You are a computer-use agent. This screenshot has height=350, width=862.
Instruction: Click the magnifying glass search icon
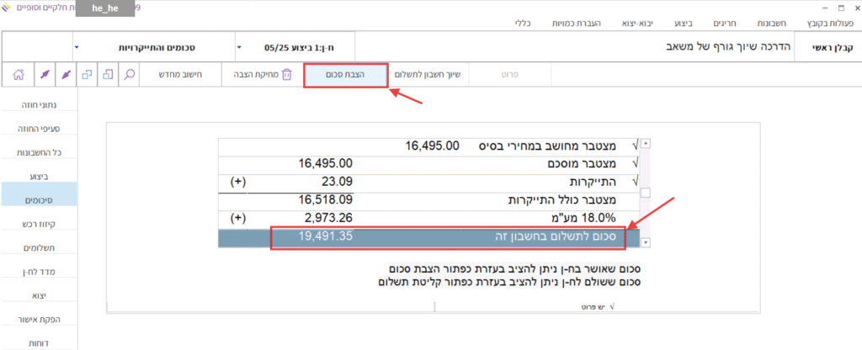(x=130, y=74)
